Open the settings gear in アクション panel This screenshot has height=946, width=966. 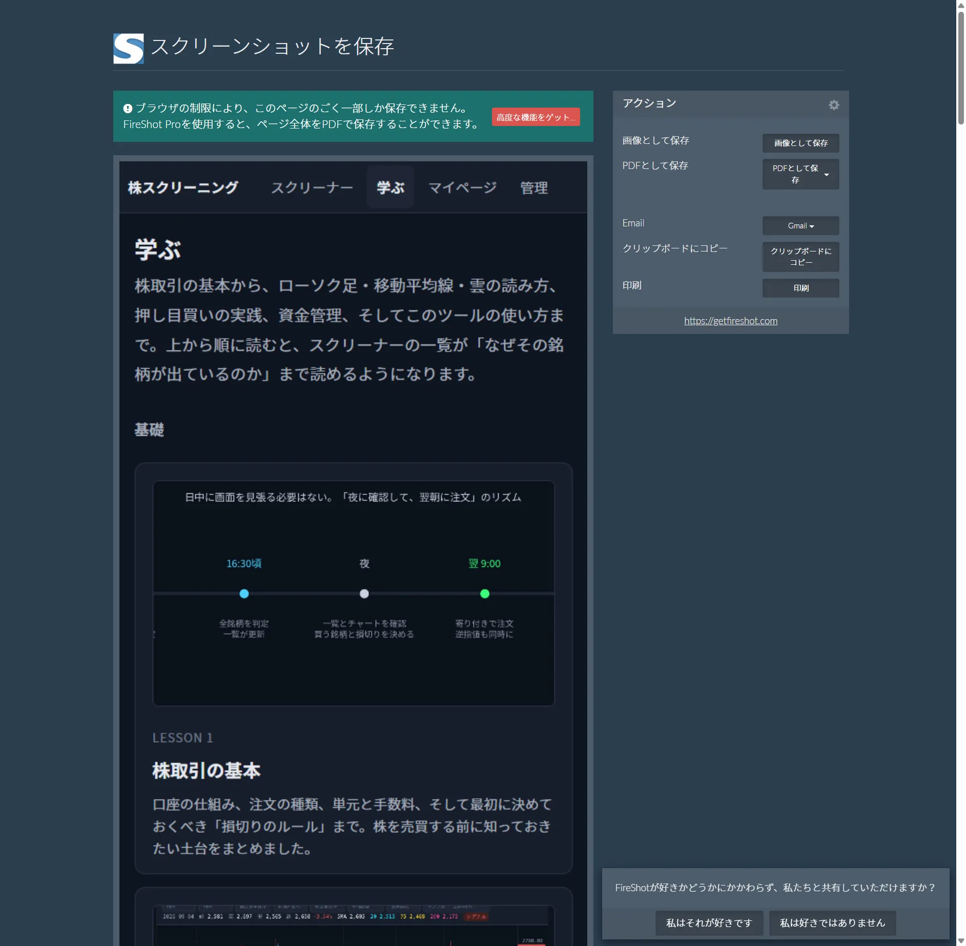point(834,105)
